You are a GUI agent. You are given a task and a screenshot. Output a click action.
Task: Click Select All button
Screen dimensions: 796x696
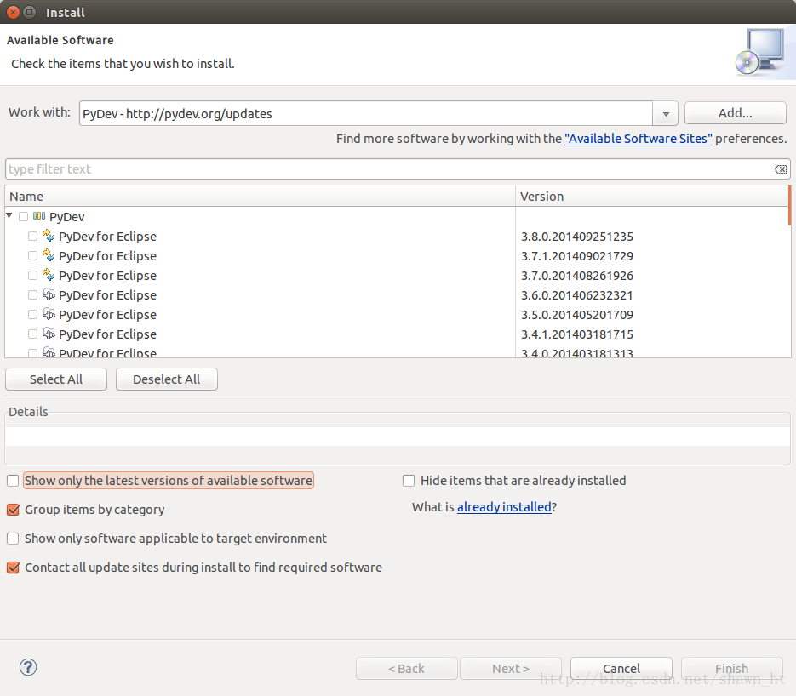pyautogui.click(x=56, y=379)
